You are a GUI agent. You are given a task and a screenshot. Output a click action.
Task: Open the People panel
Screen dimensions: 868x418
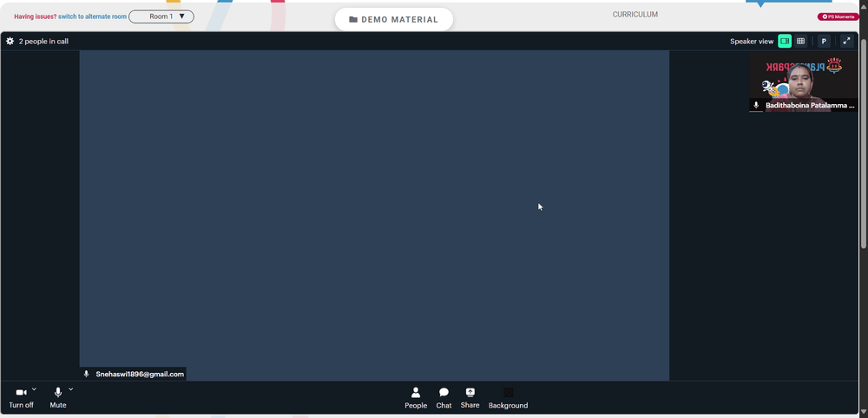pos(416,398)
